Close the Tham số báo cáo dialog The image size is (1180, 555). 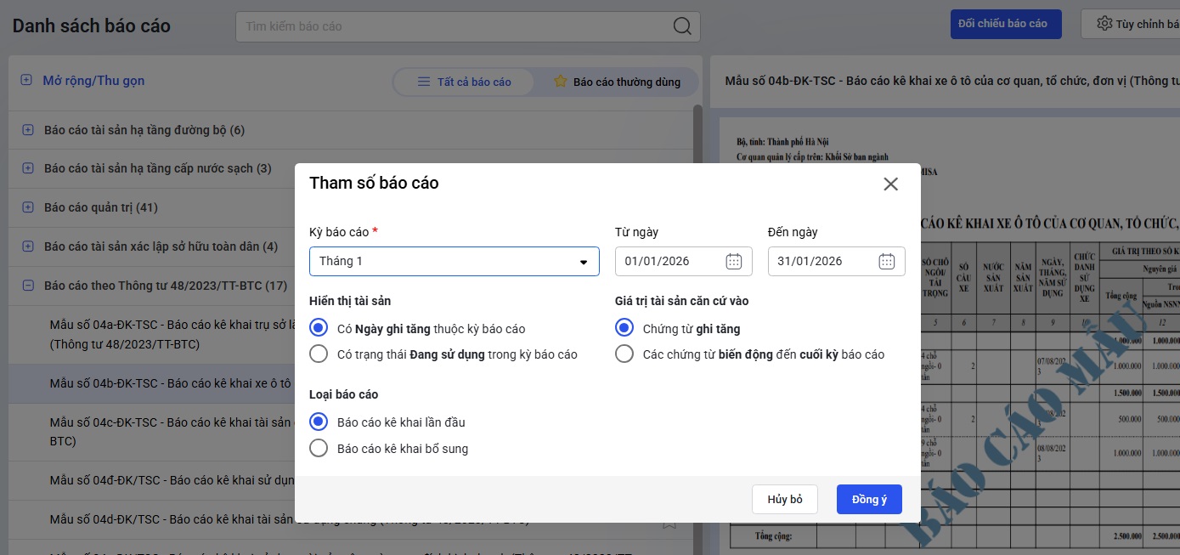[x=890, y=184]
